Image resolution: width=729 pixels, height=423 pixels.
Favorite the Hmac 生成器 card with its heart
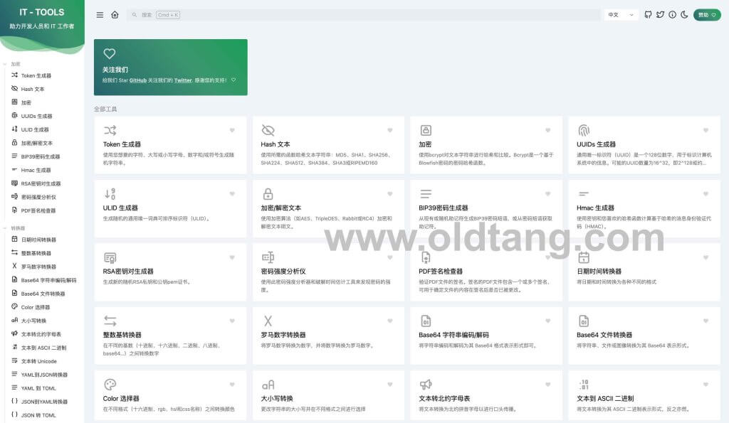click(x=706, y=194)
